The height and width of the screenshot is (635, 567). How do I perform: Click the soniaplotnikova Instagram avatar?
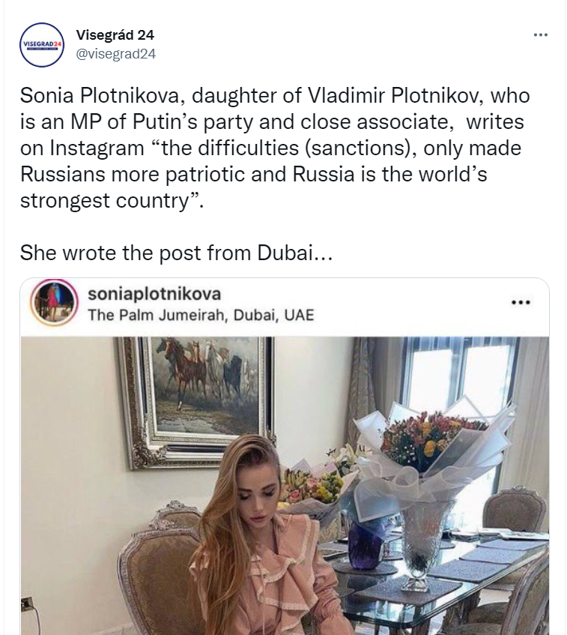[54, 302]
